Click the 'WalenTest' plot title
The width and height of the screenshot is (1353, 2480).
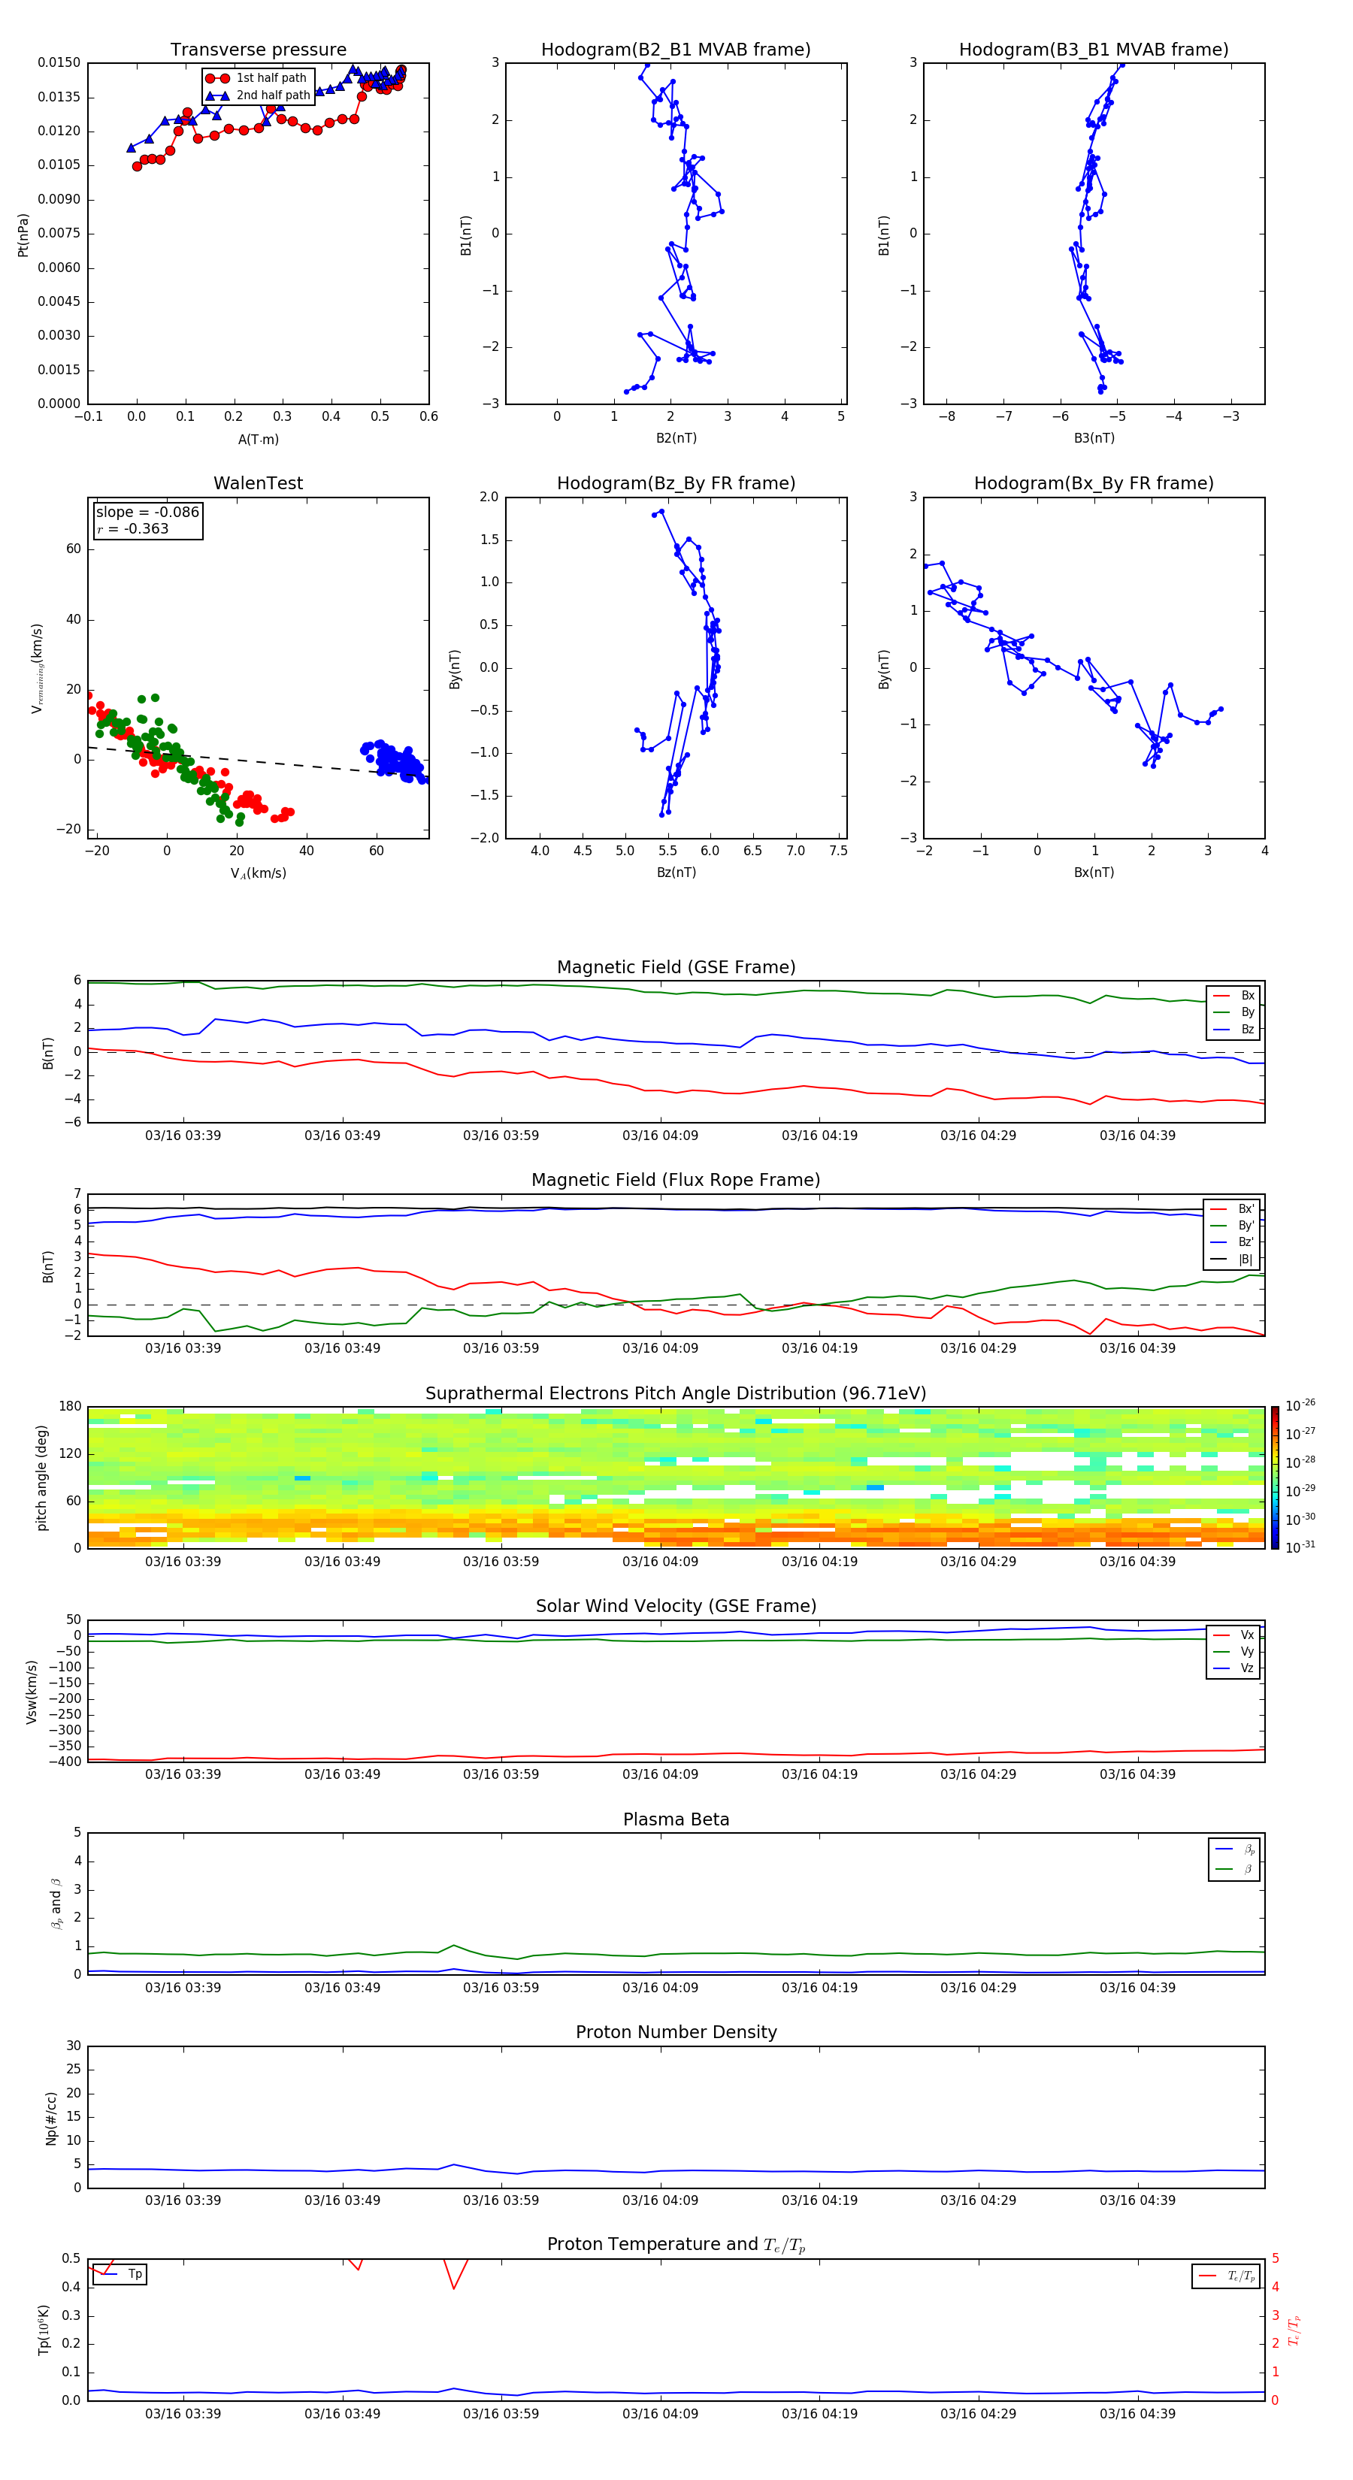[x=258, y=483]
